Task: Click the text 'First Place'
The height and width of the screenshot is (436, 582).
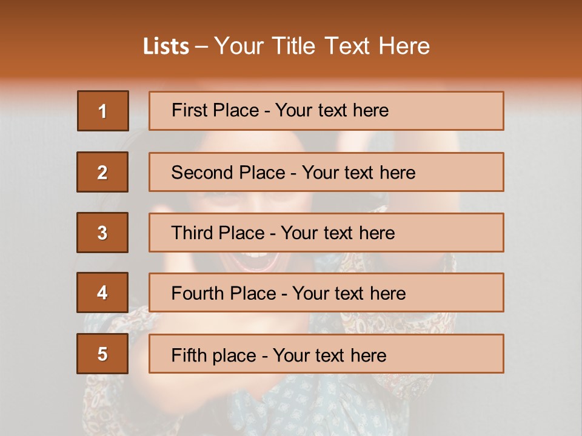Action: (215, 110)
